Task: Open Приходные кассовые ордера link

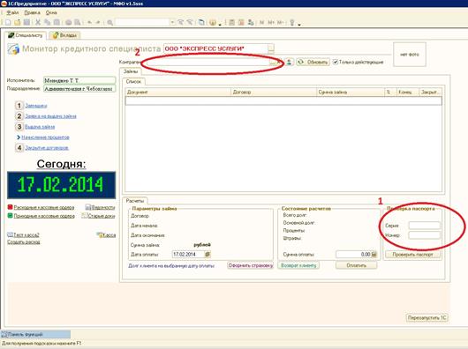Action: [x=44, y=216]
